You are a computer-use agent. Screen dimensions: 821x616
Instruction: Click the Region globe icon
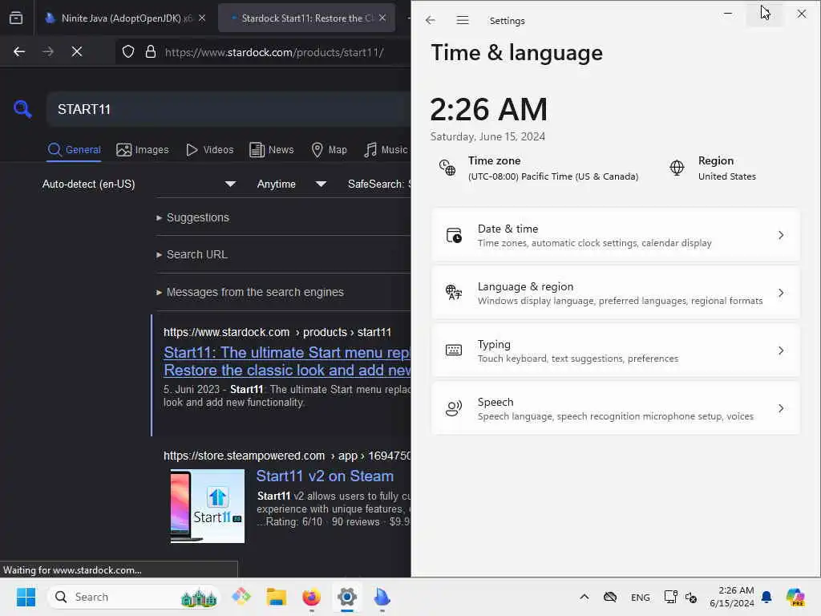click(677, 168)
